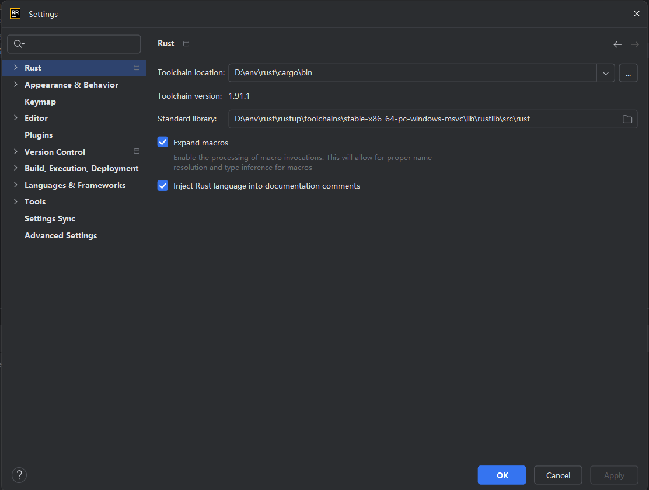
Task: Click the macro invocations description text
Action: (302, 162)
